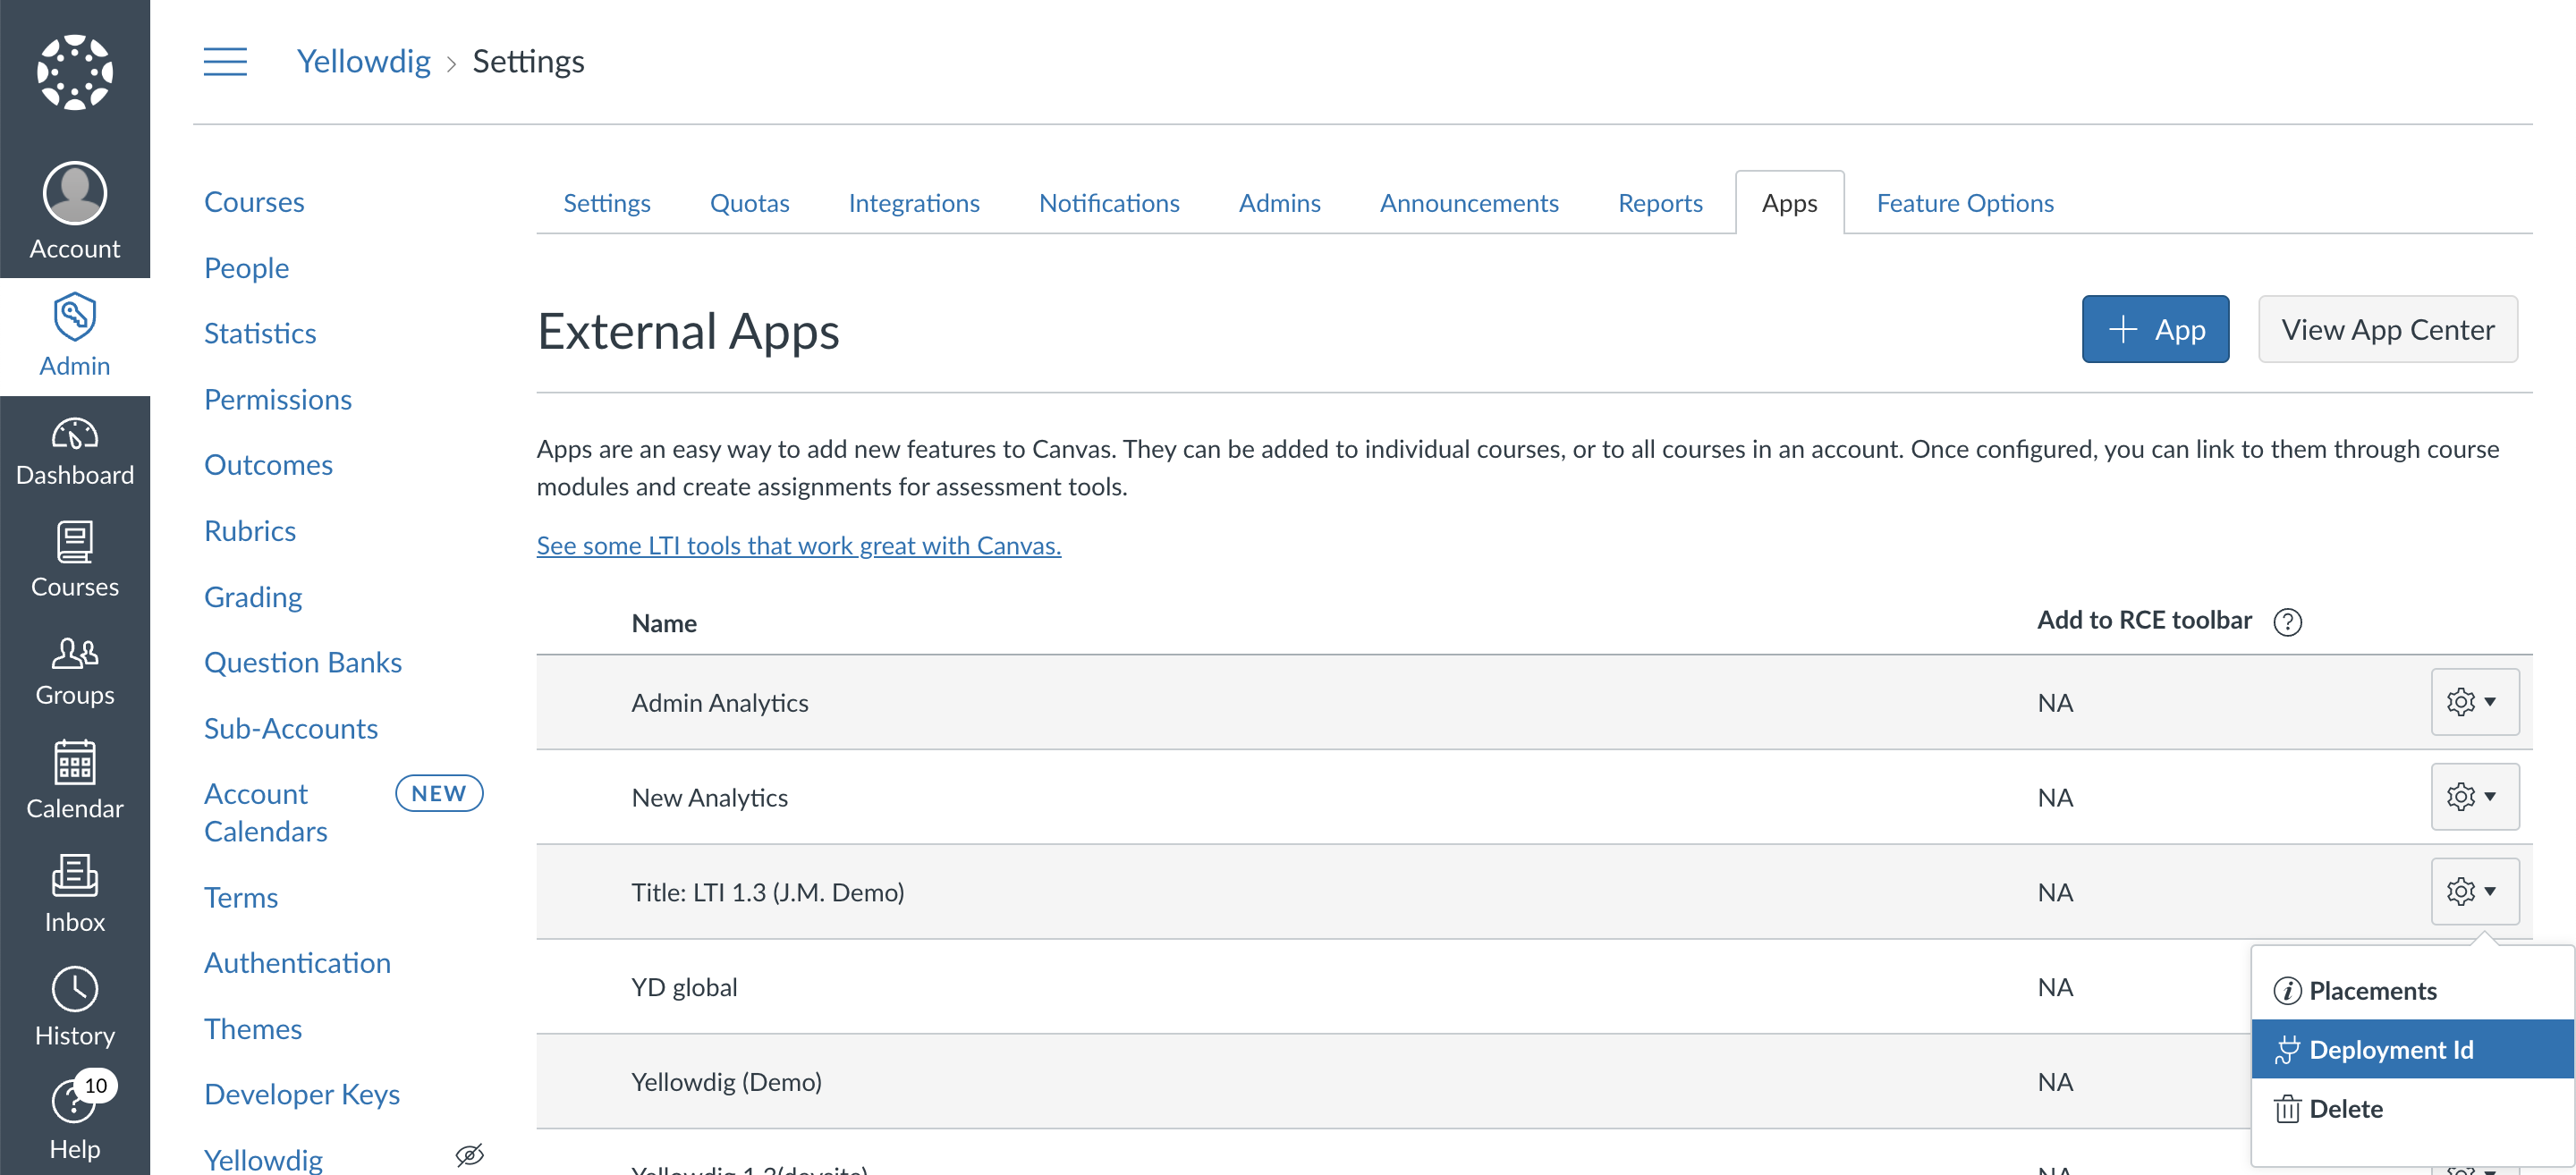Open Outcomes in account navigation

(x=268, y=465)
